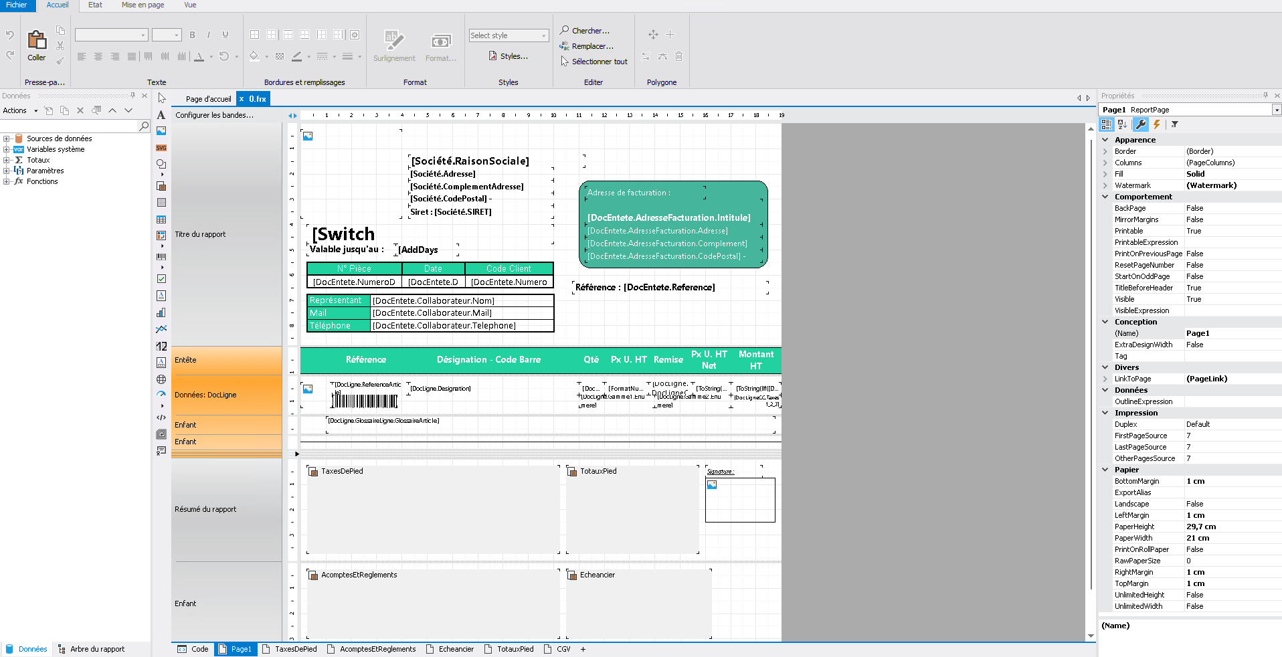This screenshot has height=657, width=1282.
Task: Collapse the Apparence property category
Action: pyautogui.click(x=1105, y=140)
